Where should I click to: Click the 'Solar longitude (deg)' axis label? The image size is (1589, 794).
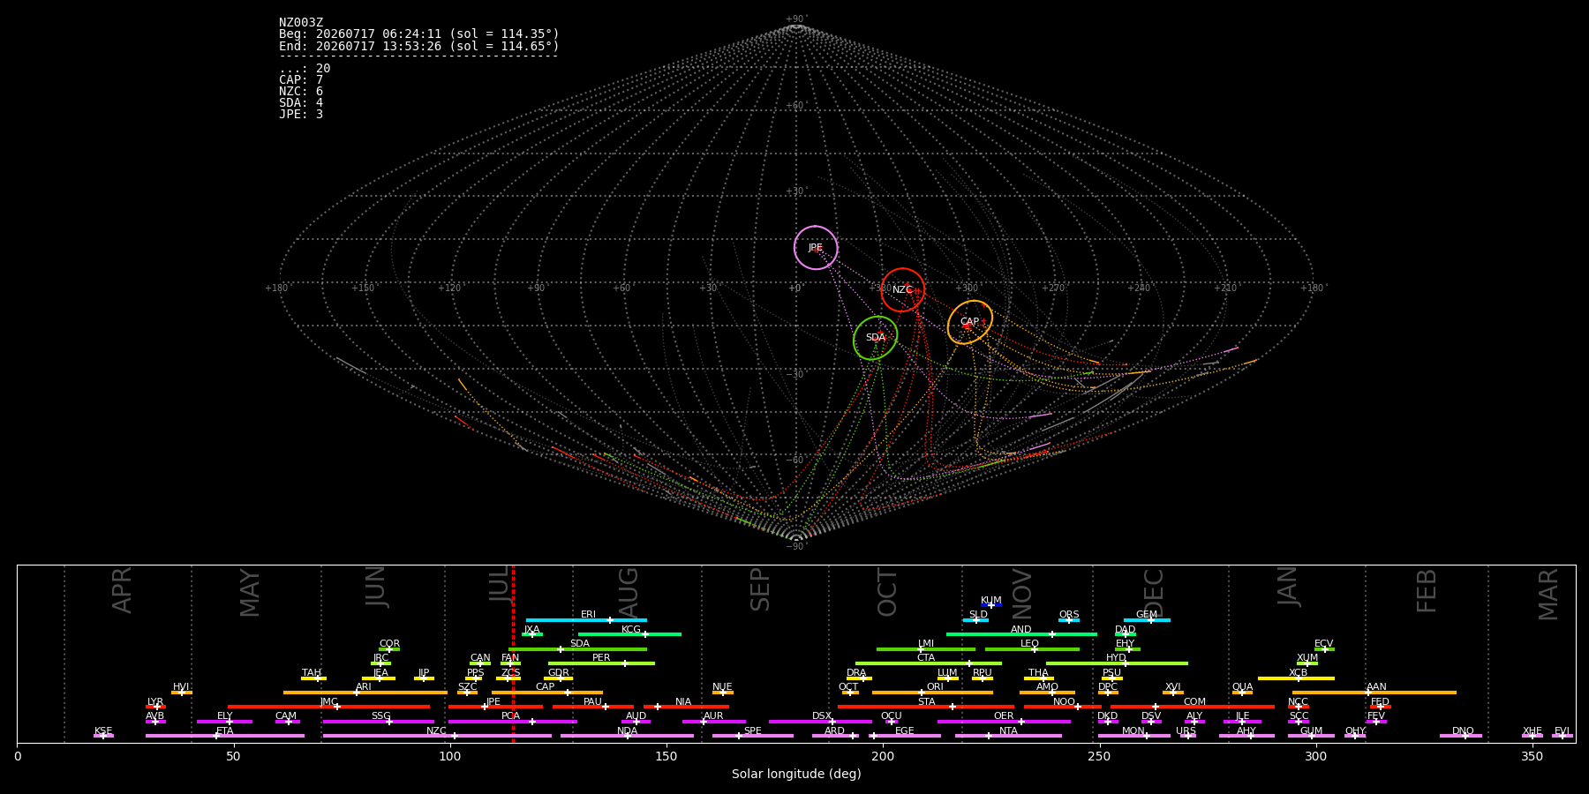(796, 774)
